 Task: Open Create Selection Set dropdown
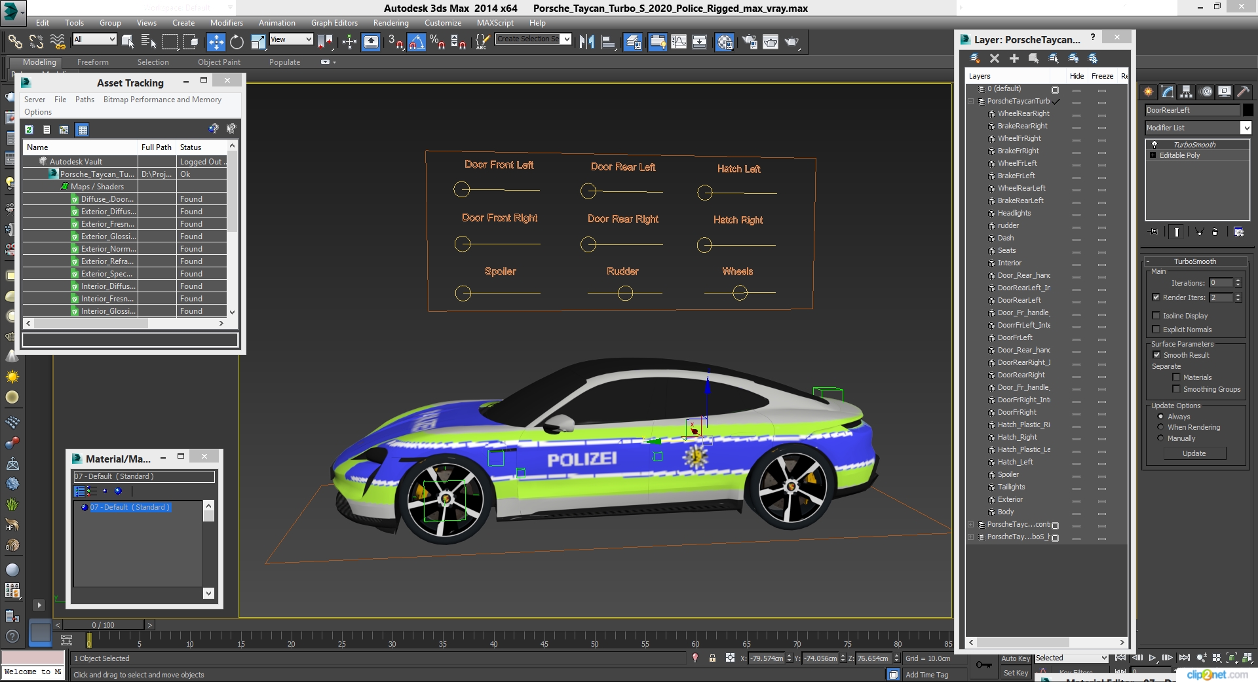click(x=533, y=39)
